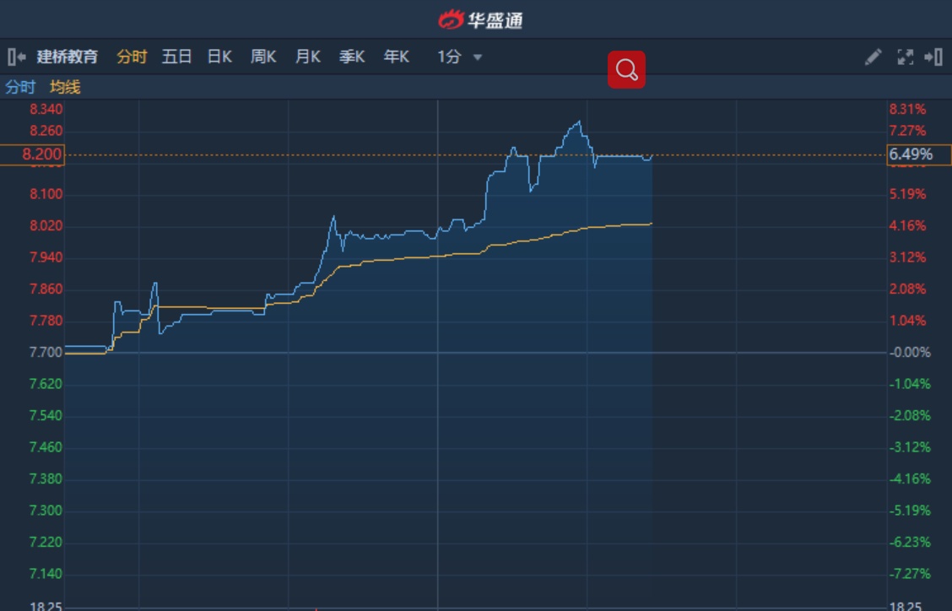Open the 日K daily chart tab

pyautogui.click(x=219, y=57)
